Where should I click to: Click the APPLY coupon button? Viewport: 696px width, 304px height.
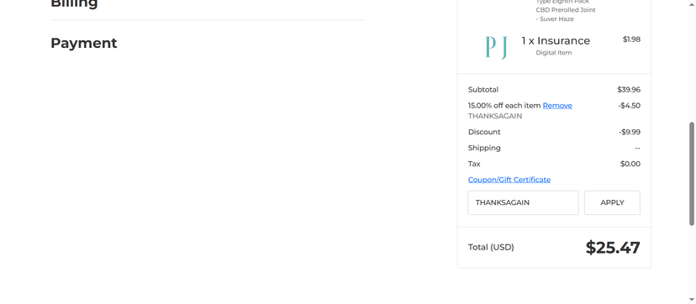coord(612,202)
